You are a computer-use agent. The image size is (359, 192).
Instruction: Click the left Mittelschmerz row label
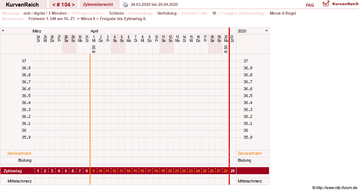coord(19,181)
